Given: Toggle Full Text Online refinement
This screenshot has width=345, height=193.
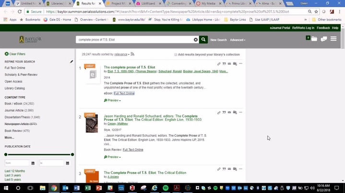Looking at the screenshot, I should pos(15,68).
